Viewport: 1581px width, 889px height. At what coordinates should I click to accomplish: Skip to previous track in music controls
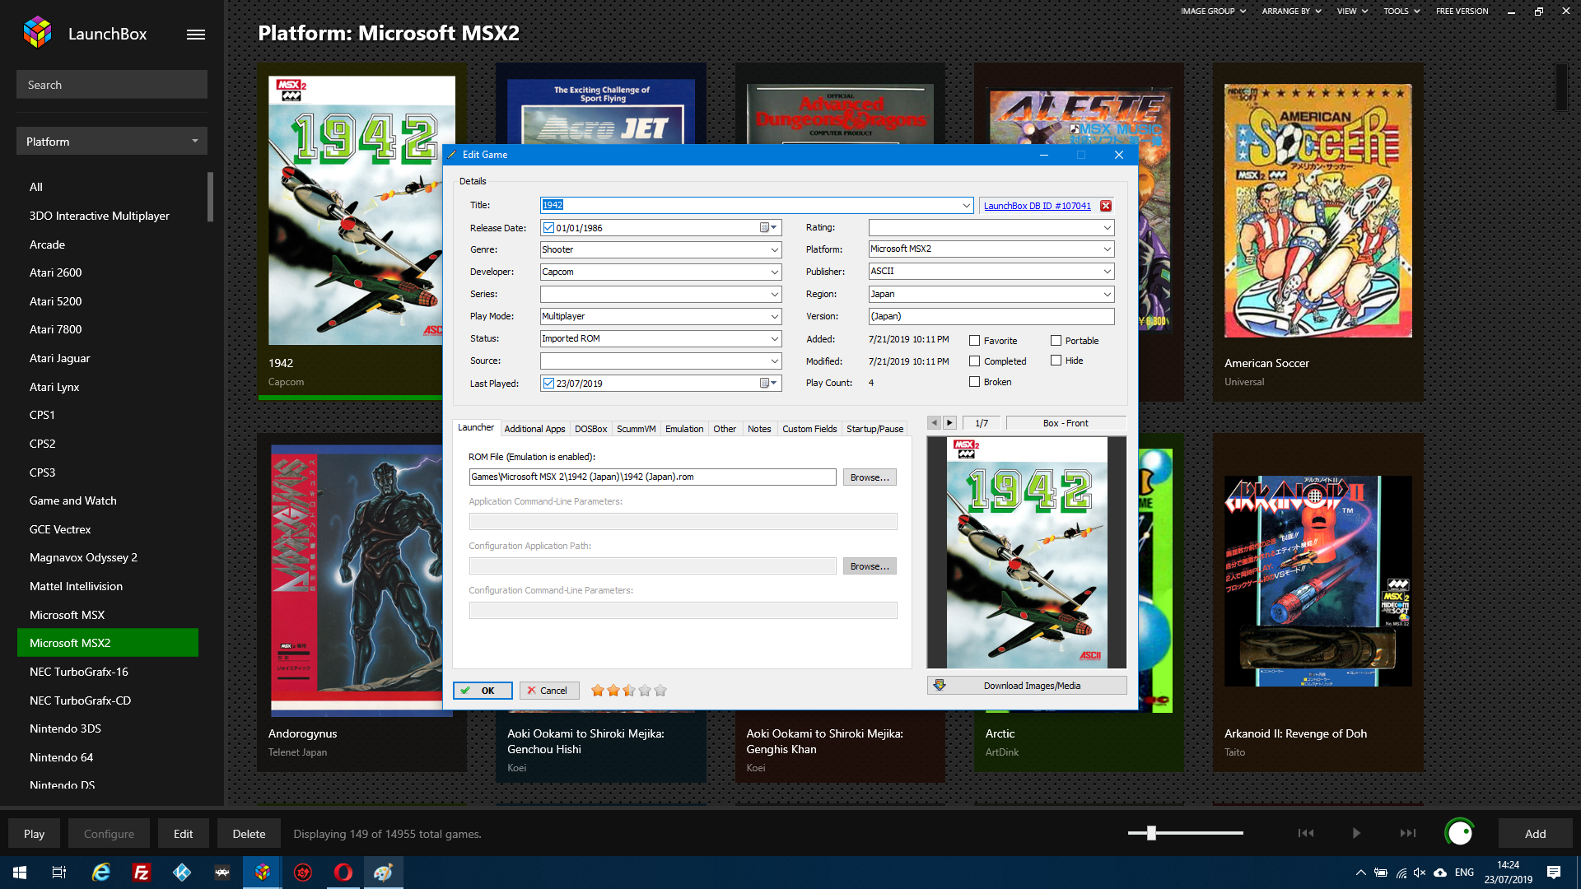pos(1306,833)
